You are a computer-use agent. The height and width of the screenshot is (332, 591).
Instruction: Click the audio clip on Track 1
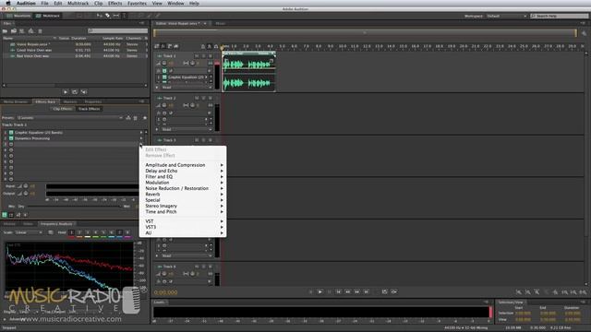[x=248, y=72]
